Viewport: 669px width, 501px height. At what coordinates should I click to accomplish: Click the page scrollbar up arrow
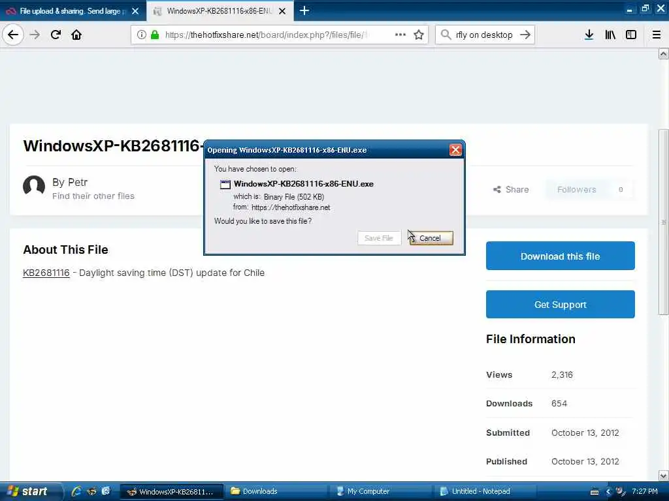664,53
